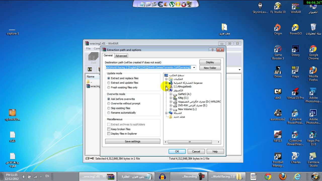The width and height of the screenshot is (322, 181).
Task: Click the tree scrollbar right arrow
Action: click(219, 142)
